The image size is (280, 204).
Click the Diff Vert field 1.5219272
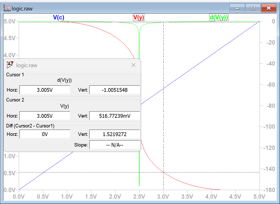[115, 134]
